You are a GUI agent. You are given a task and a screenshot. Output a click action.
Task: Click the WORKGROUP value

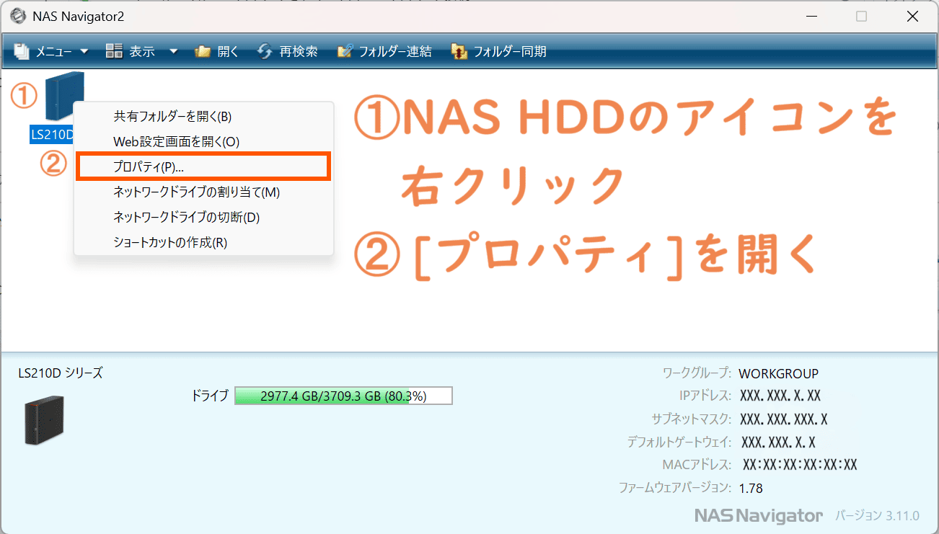(x=779, y=373)
